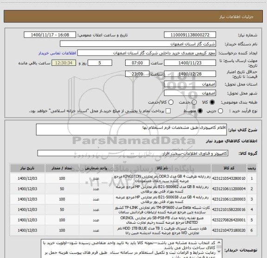Click the need date 1400/12/03 in row 6
Screen dimensions: 267x258
(x=27, y=230)
